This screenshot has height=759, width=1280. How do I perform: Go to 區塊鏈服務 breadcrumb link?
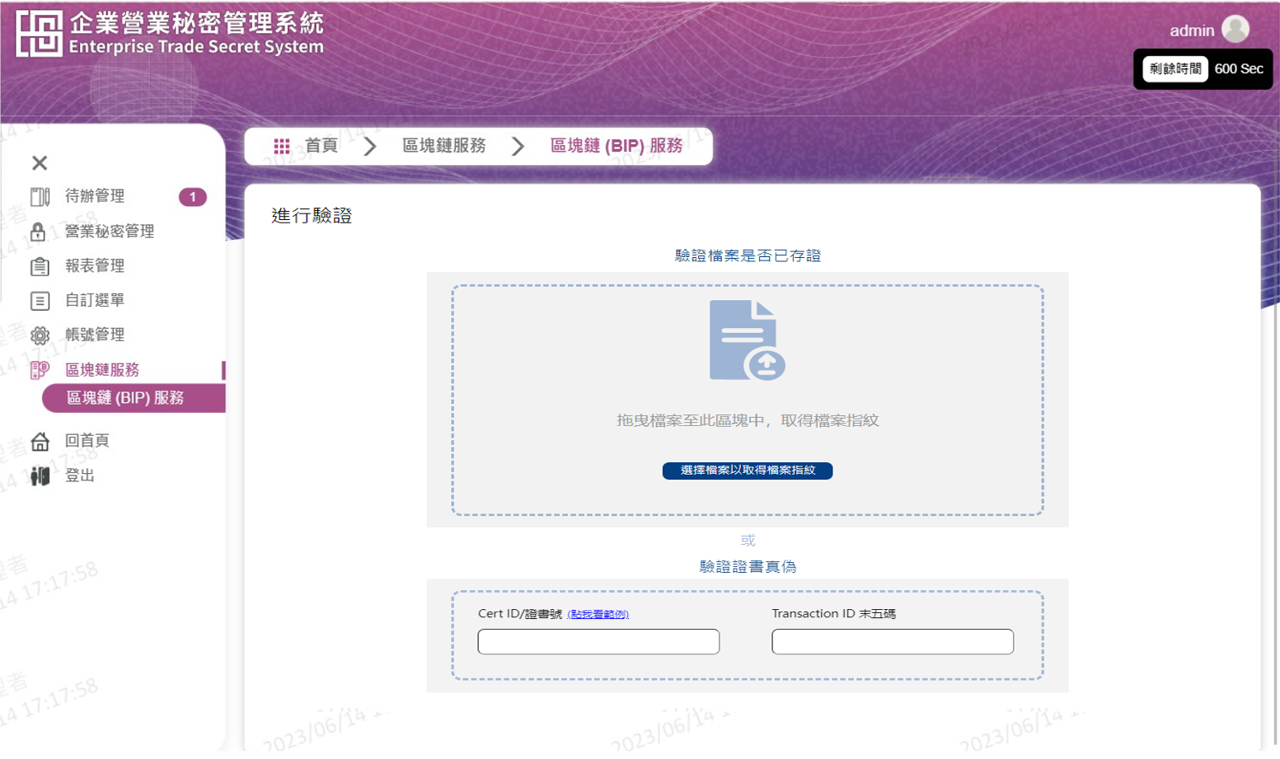coord(443,146)
